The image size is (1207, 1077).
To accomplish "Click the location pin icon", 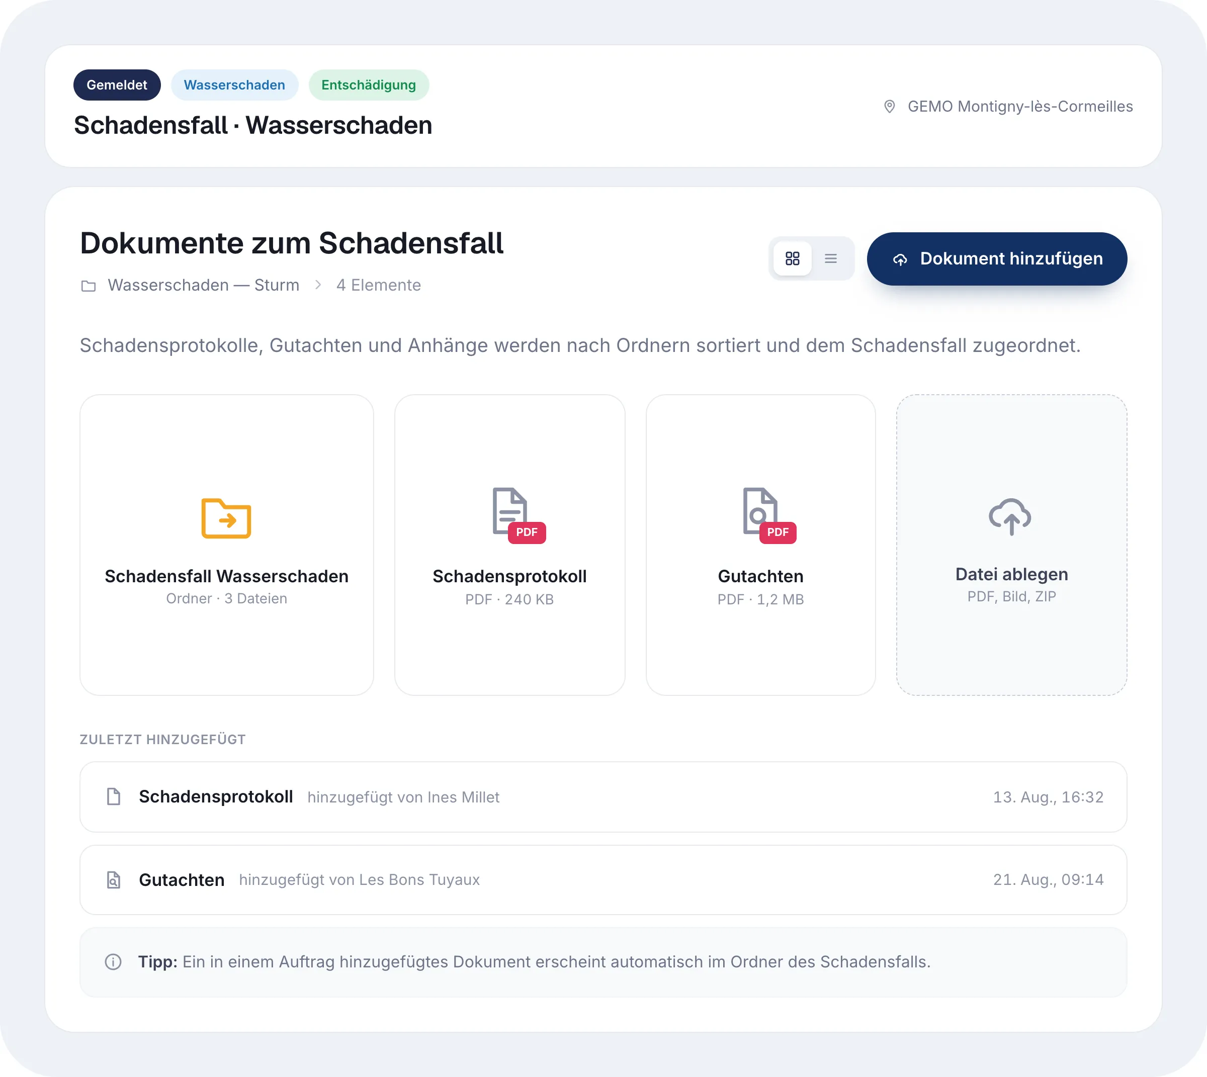I will 889,107.
